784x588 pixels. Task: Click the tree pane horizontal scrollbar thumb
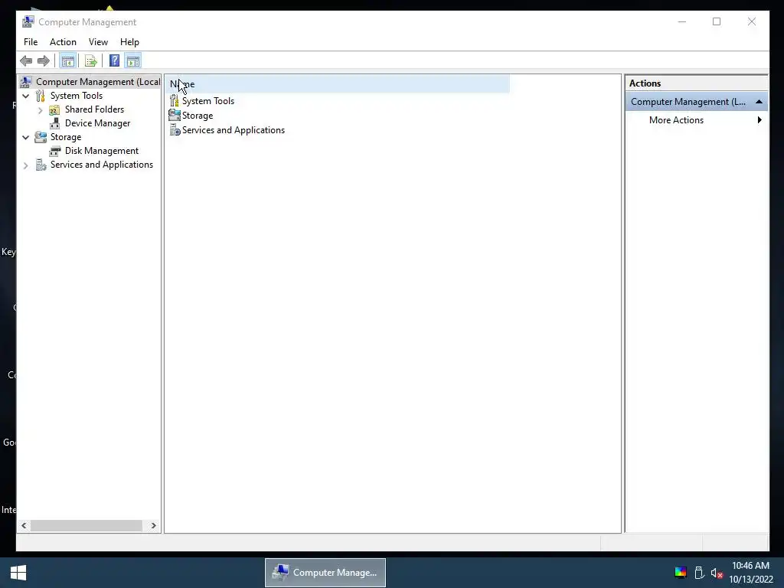click(86, 525)
